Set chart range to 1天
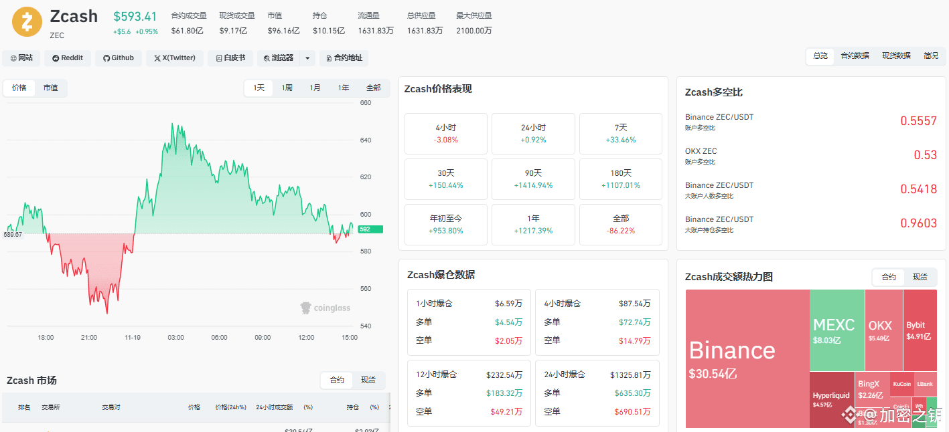The height and width of the screenshot is (432, 949). (259, 88)
